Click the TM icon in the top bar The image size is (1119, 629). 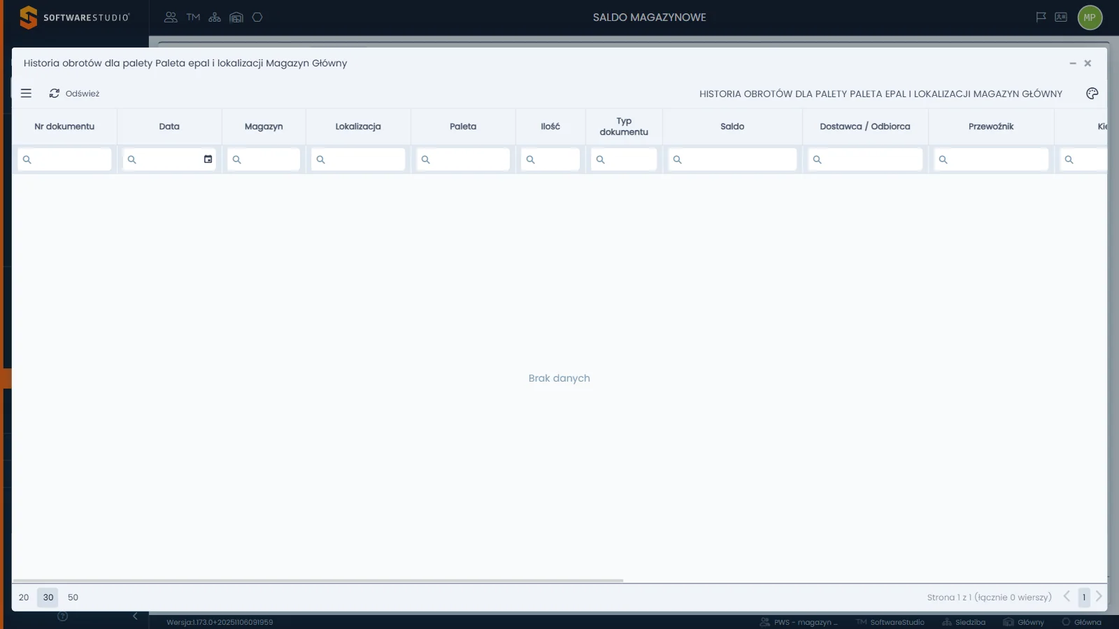(193, 17)
